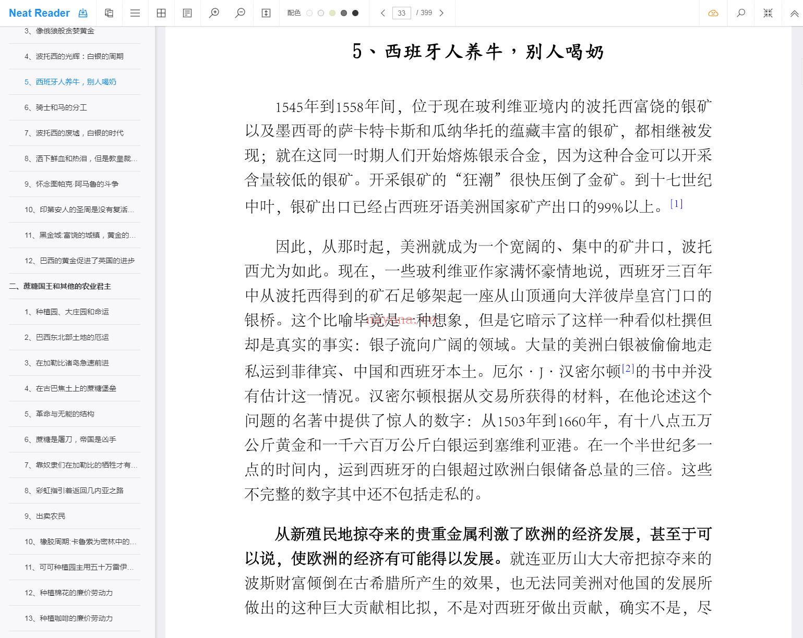Screen dimensions: 803x638
Task: Click the vertical fit-height icon
Action: (x=266, y=13)
